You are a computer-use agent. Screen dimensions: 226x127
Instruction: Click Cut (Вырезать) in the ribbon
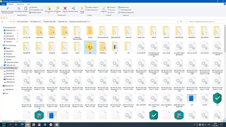[33, 7]
